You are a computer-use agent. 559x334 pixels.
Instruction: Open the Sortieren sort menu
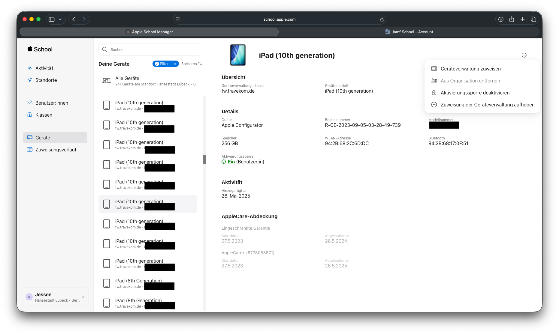[192, 64]
